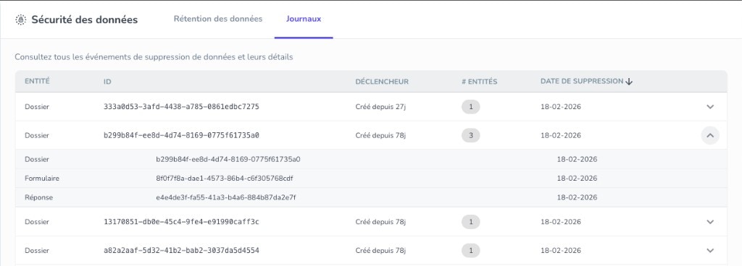
Task: Expand the row for ID 333a0d53-3afd-4438-a785-0861edbc7275
Action: (x=710, y=106)
